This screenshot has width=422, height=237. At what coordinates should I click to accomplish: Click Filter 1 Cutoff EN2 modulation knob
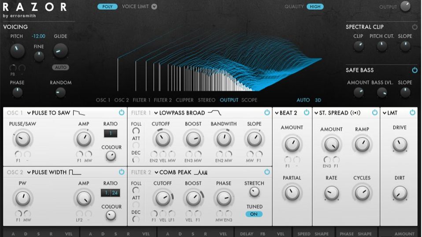[154, 154]
